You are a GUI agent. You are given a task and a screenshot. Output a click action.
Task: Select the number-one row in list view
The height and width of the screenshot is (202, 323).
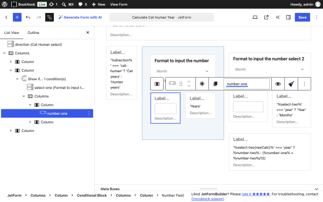(47, 113)
